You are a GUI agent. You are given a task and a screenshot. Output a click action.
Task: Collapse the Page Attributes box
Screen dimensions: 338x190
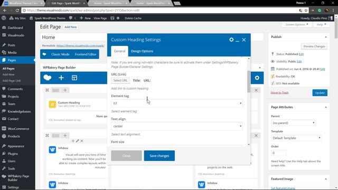tap(326, 107)
